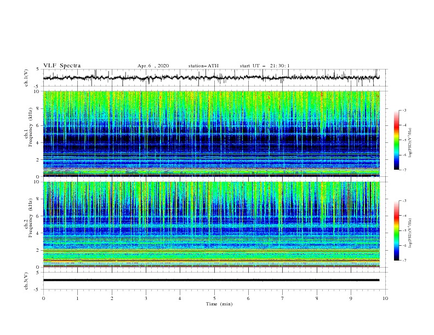Click the ch.1 color scale bar
The height and width of the screenshot is (335, 434).
point(397,140)
